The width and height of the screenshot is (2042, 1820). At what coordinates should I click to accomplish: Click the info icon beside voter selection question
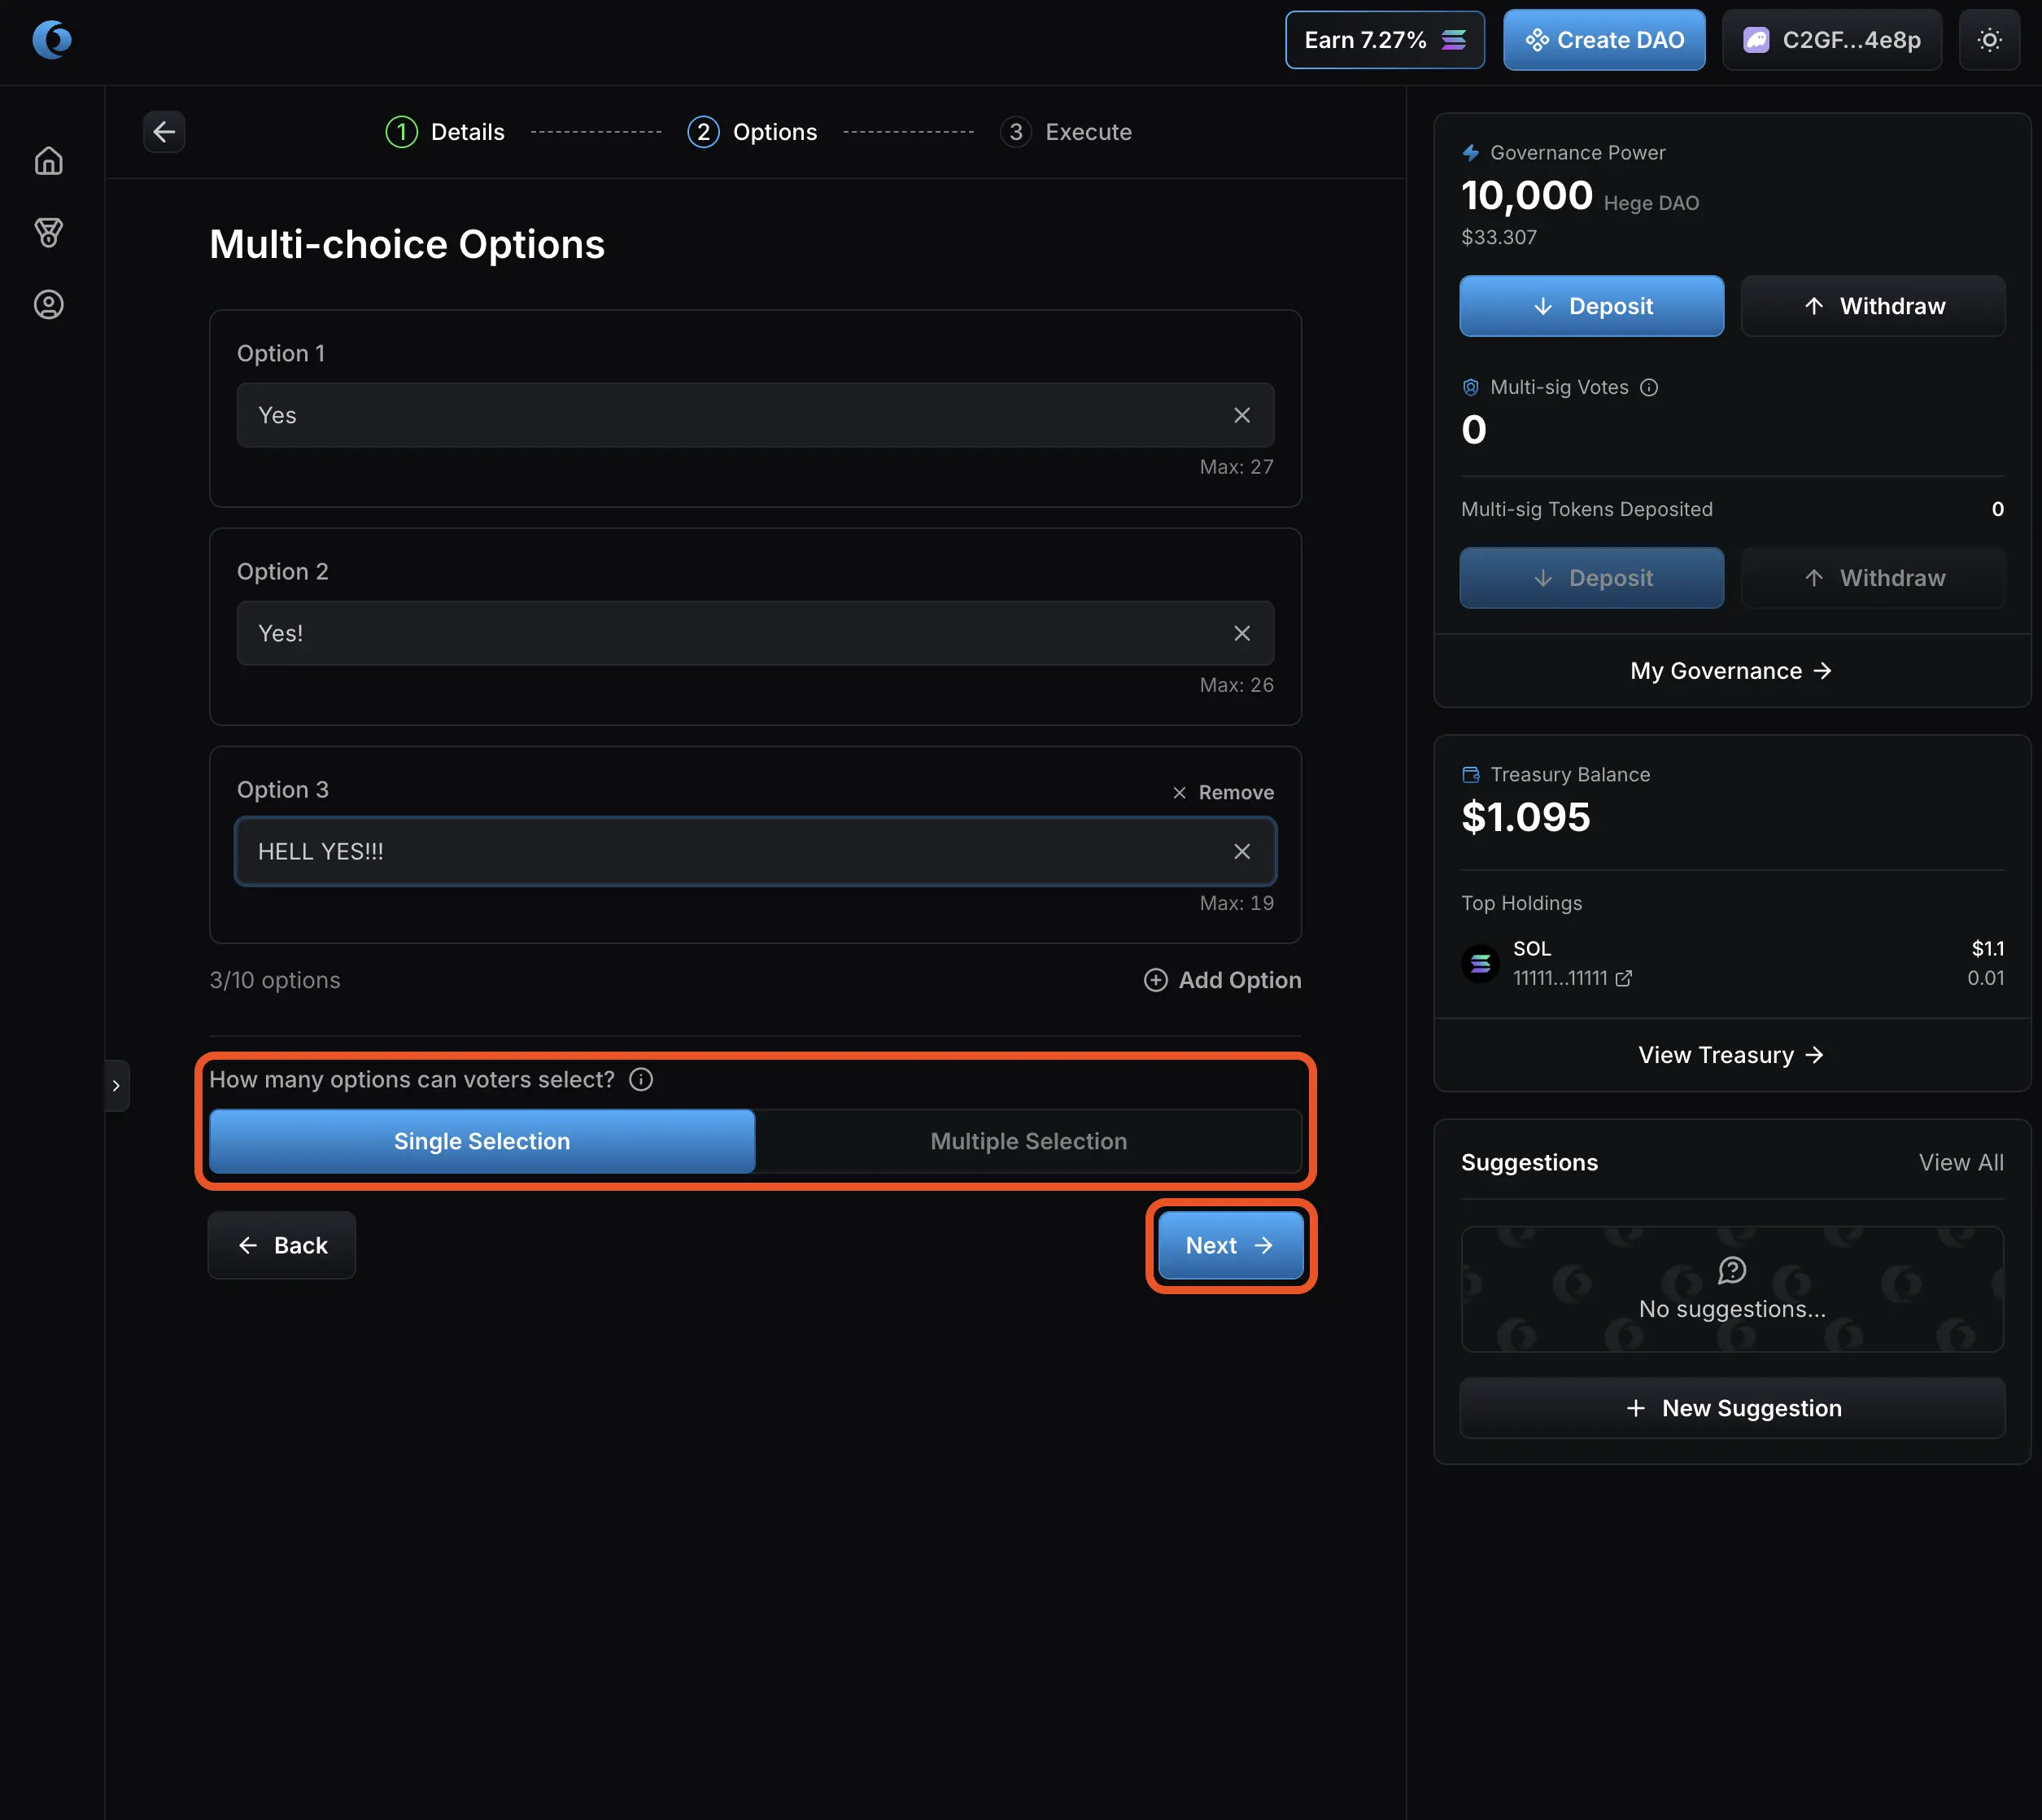pos(641,1080)
